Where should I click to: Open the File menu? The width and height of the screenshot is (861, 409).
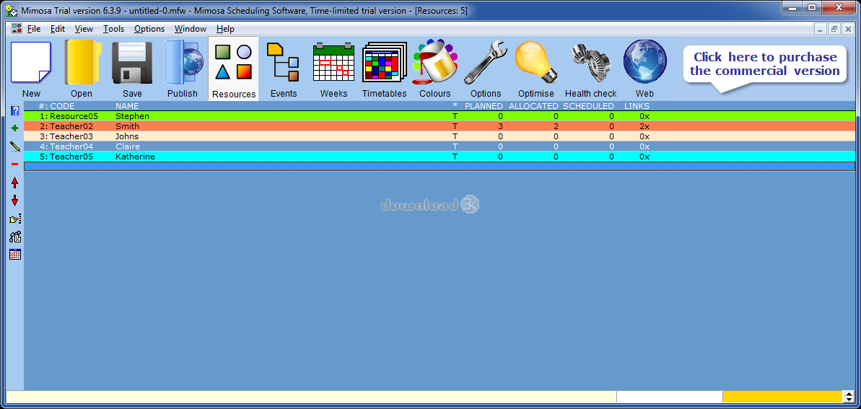tap(34, 29)
